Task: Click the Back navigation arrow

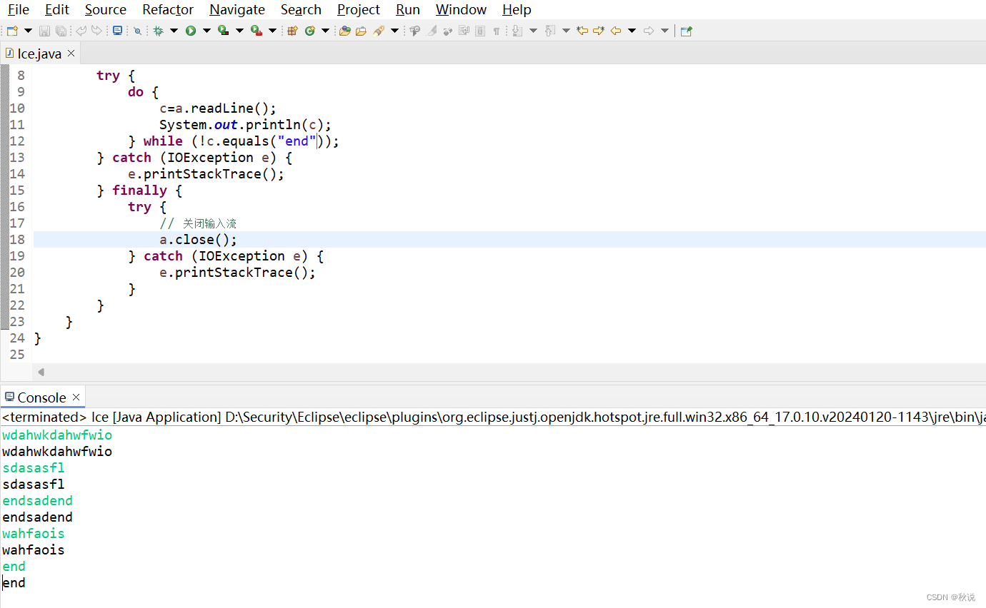Action: 615,31
